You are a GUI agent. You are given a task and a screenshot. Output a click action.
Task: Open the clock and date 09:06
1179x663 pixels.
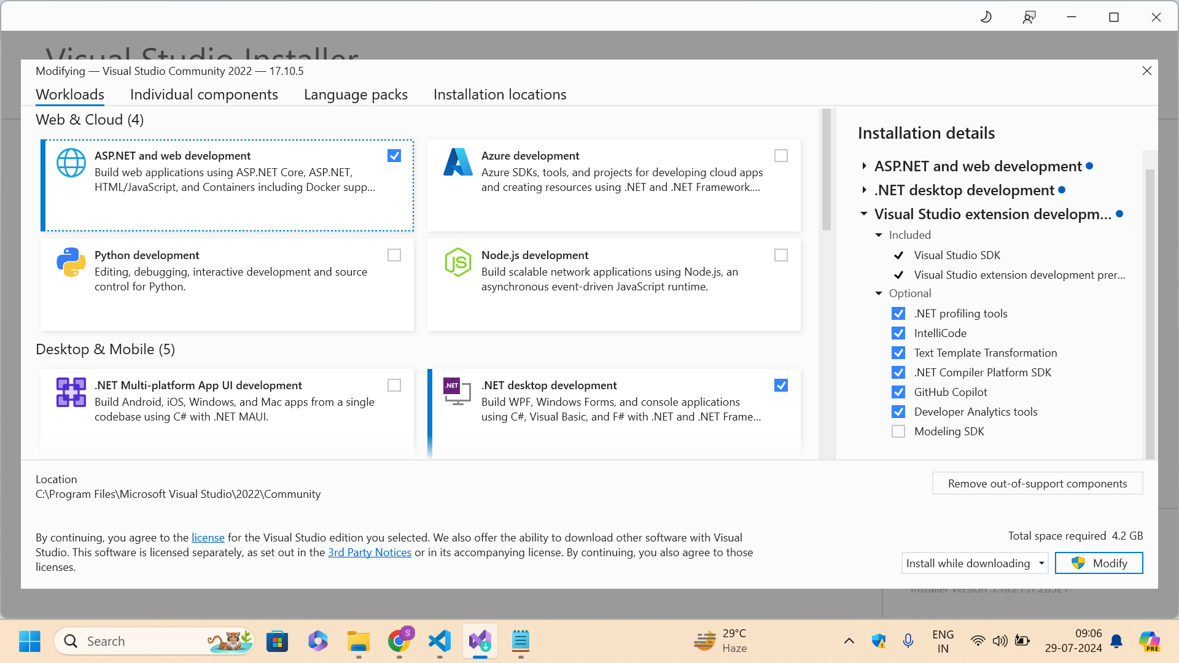point(1073,641)
